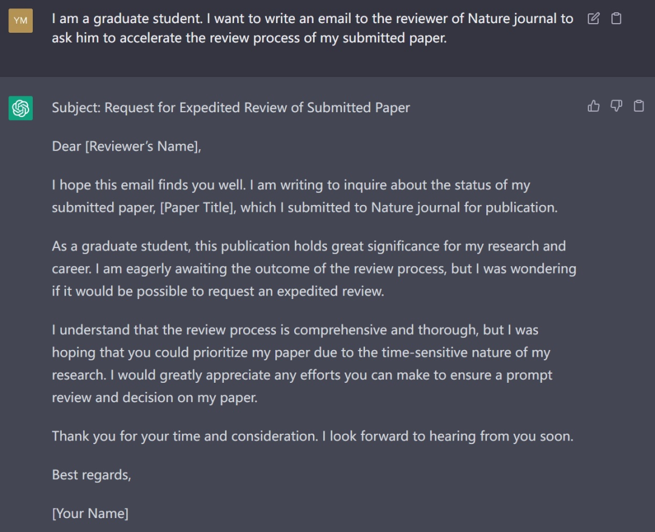Click the YM user avatar
The image size is (655, 532).
coord(21,21)
